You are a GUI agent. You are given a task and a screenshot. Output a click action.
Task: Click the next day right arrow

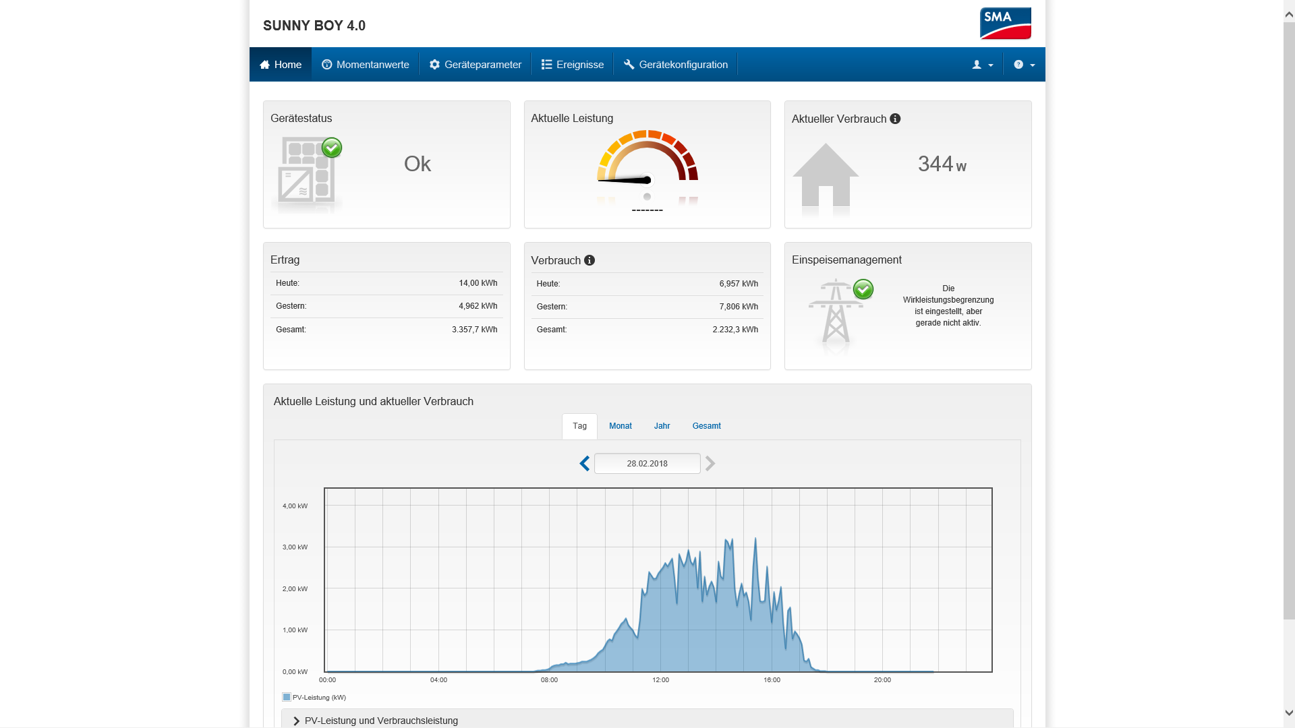click(710, 464)
